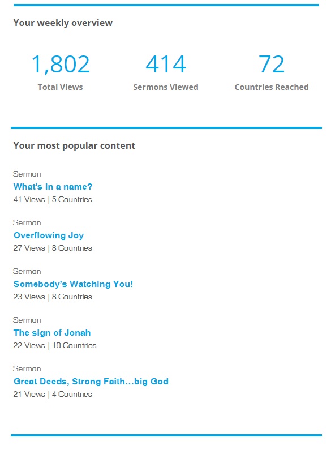Click "23 Views | 8 Countries" stats line

point(53,297)
